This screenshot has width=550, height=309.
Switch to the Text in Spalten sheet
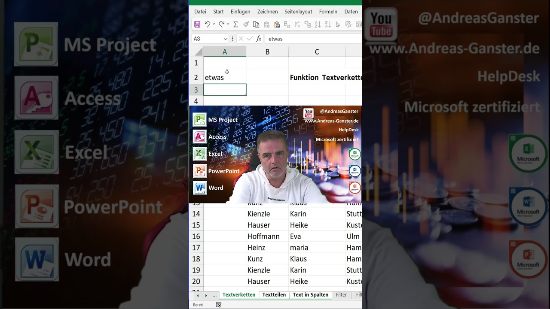tap(310, 295)
